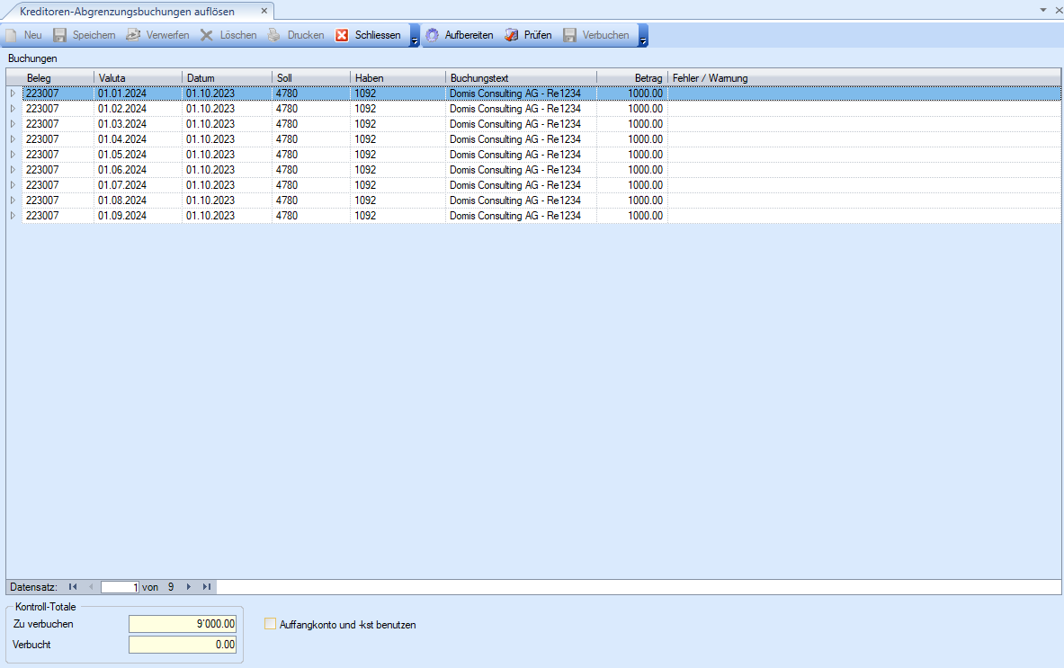Click the Datensatz record number field
The height and width of the screenshot is (668, 1064).
click(120, 587)
